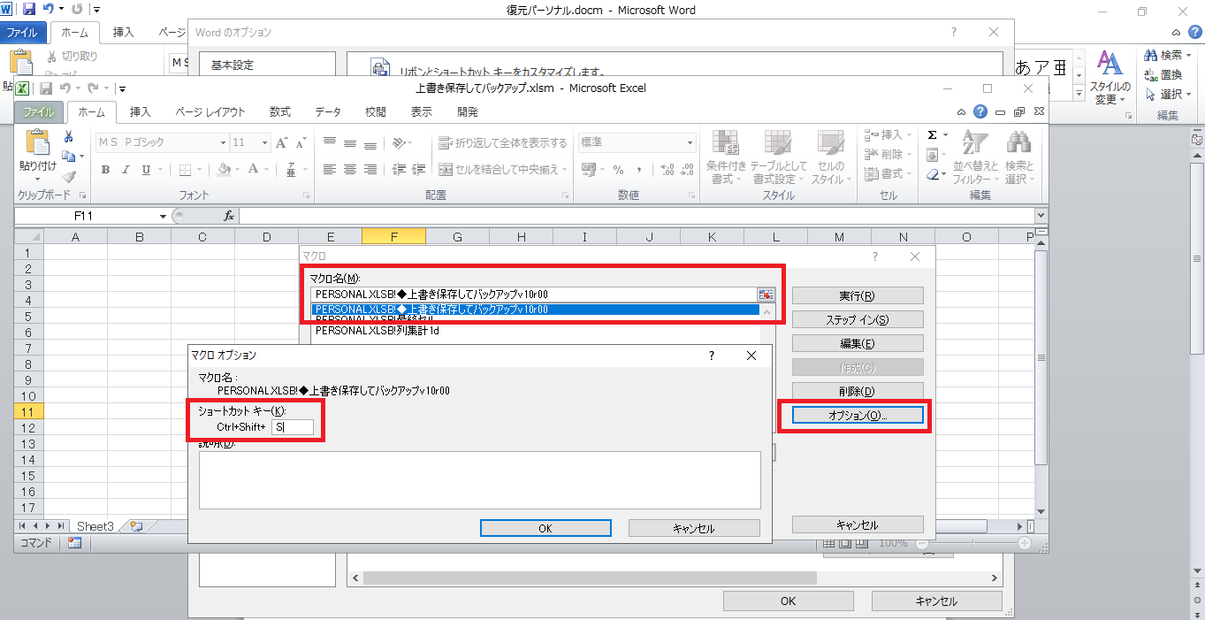Click the Ctrl+Shift+ shortcut key field

[x=293, y=427]
